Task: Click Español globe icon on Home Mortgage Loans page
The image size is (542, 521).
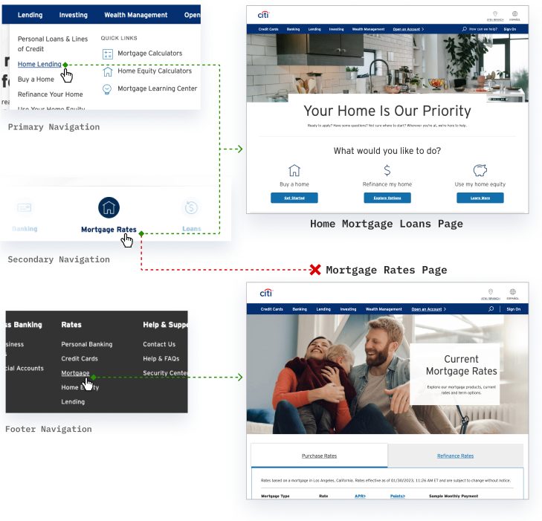Action: 514,14
